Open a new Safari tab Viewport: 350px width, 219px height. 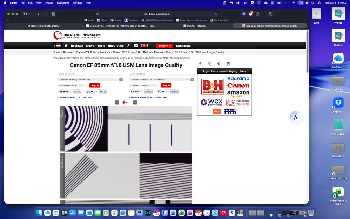[264, 14]
